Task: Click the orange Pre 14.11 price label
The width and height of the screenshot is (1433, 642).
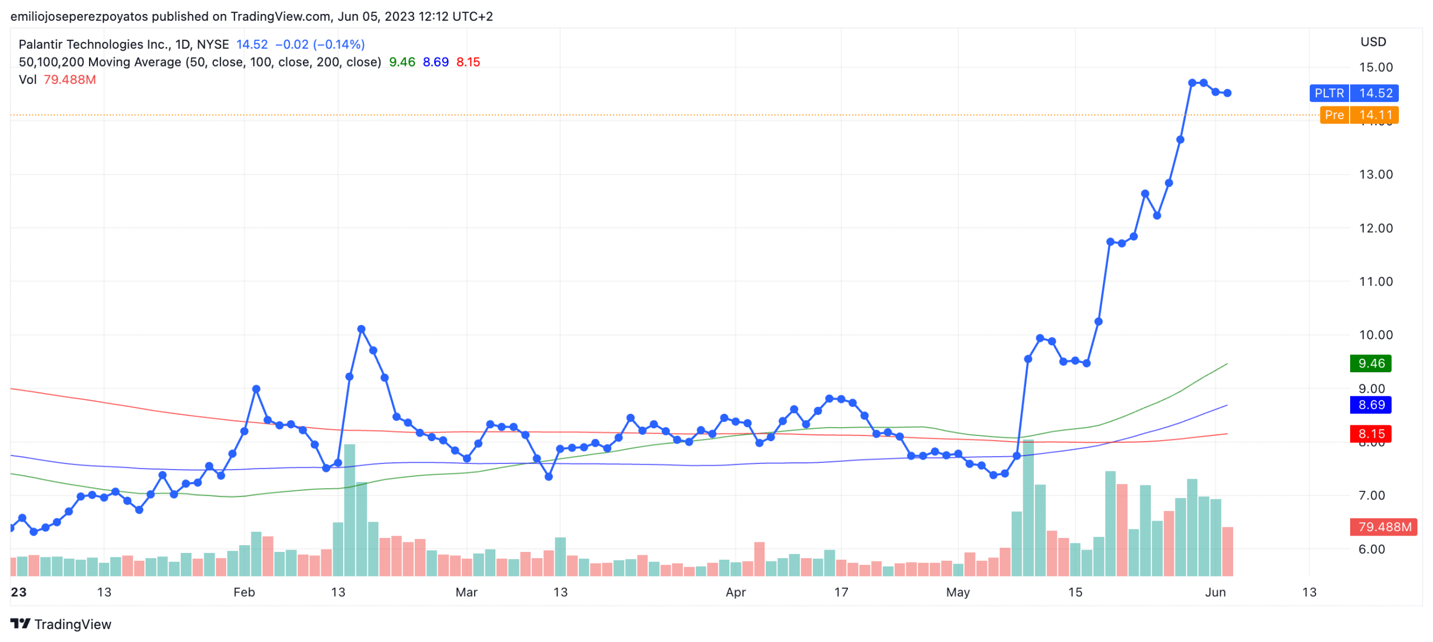Action: coord(1359,115)
